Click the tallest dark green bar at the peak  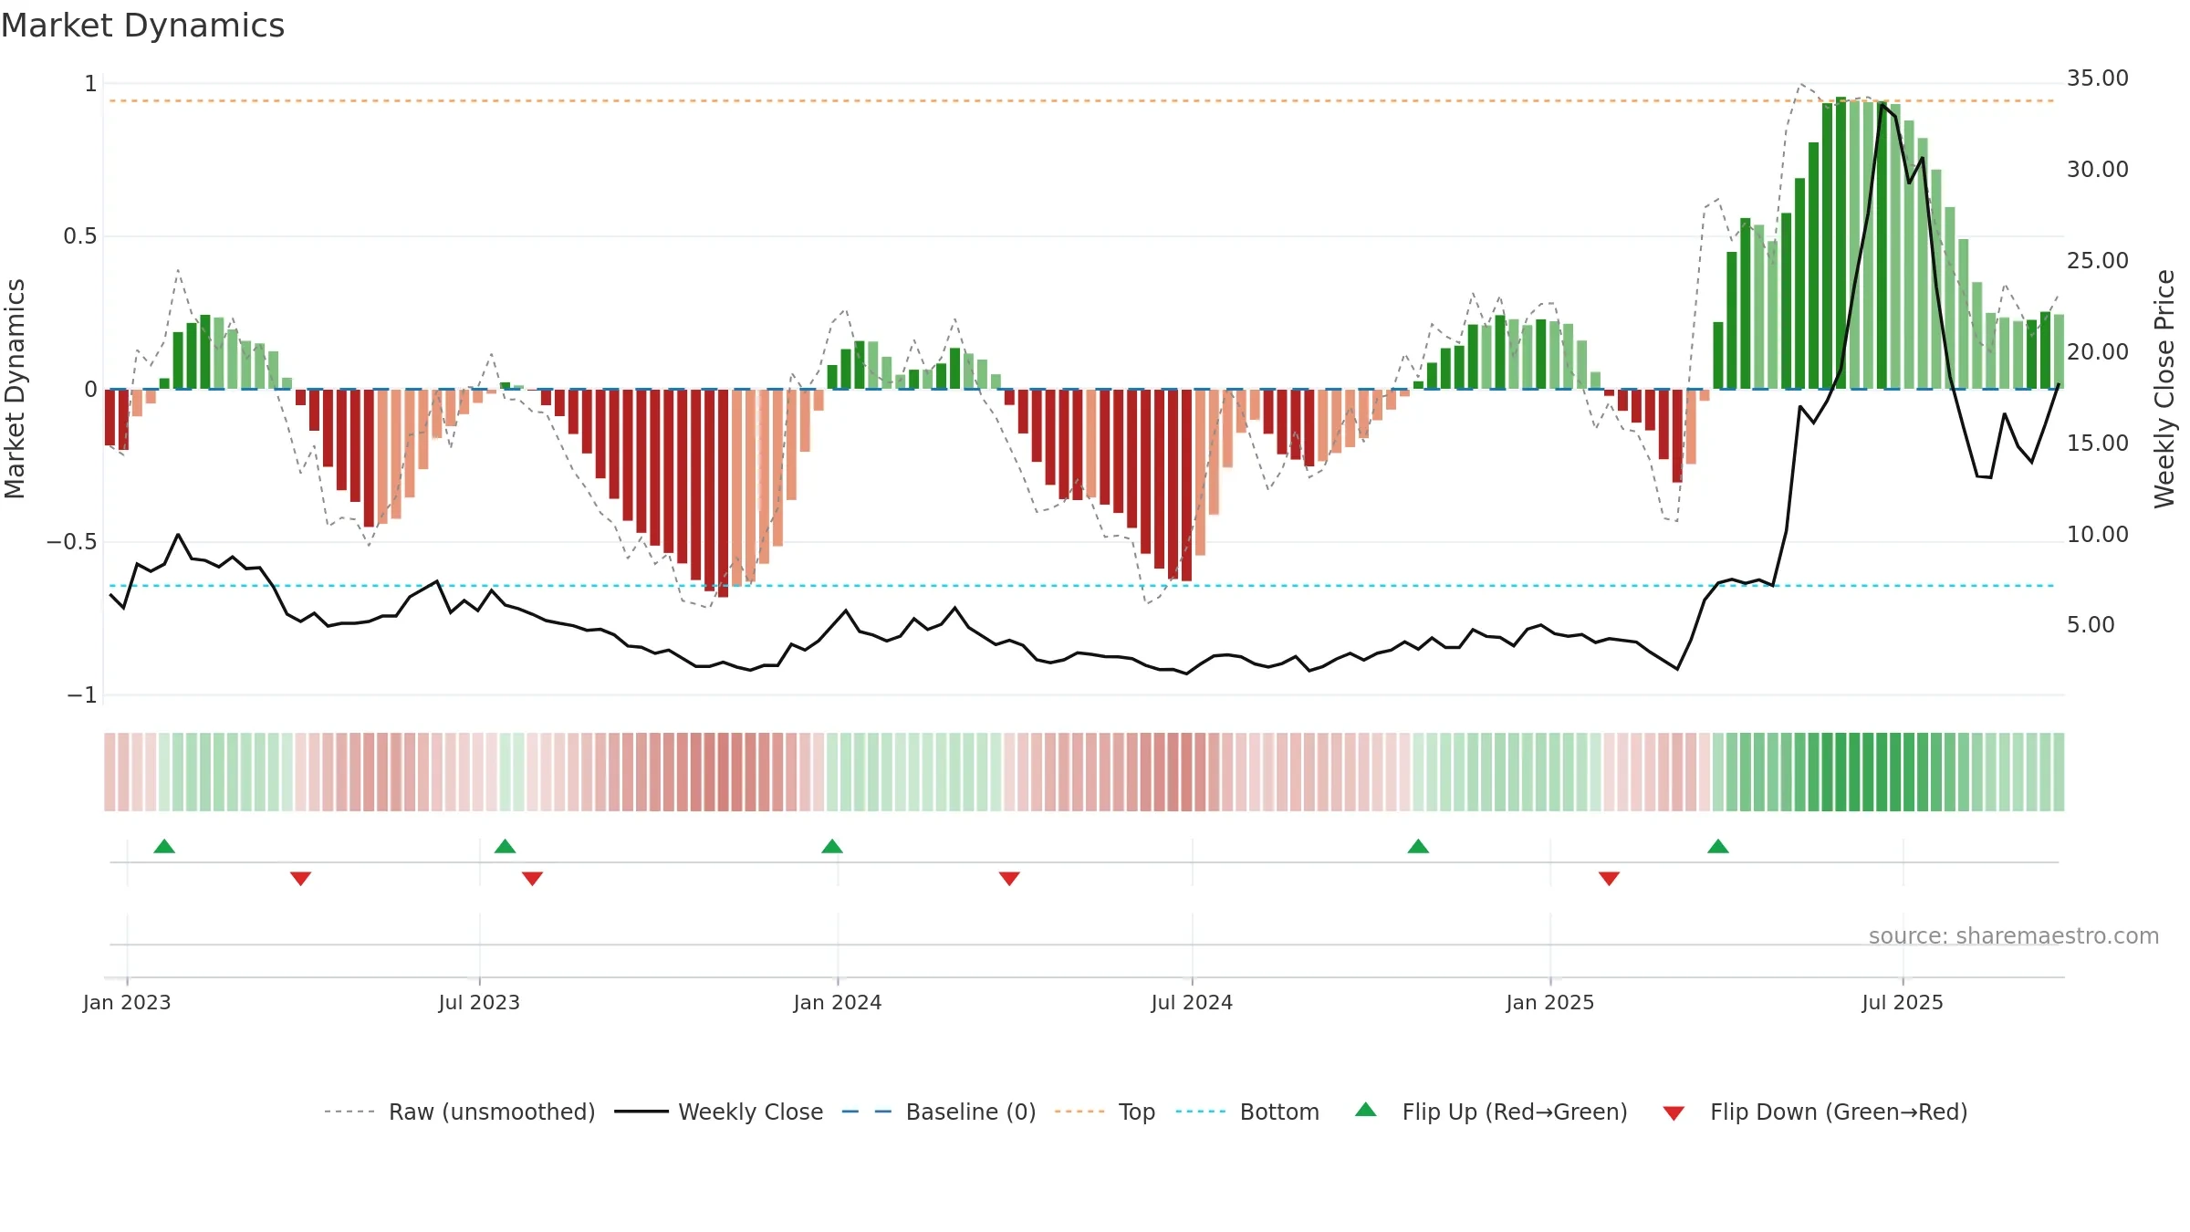(1841, 243)
